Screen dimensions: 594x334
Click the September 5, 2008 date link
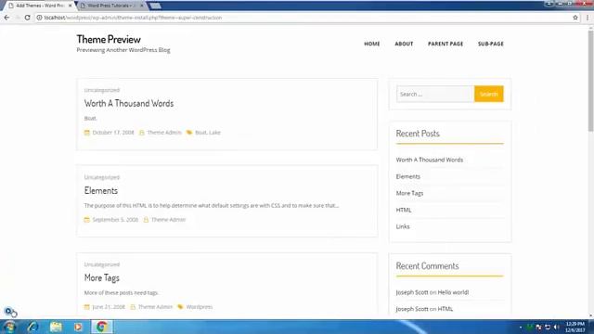pyautogui.click(x=115, y=220)
